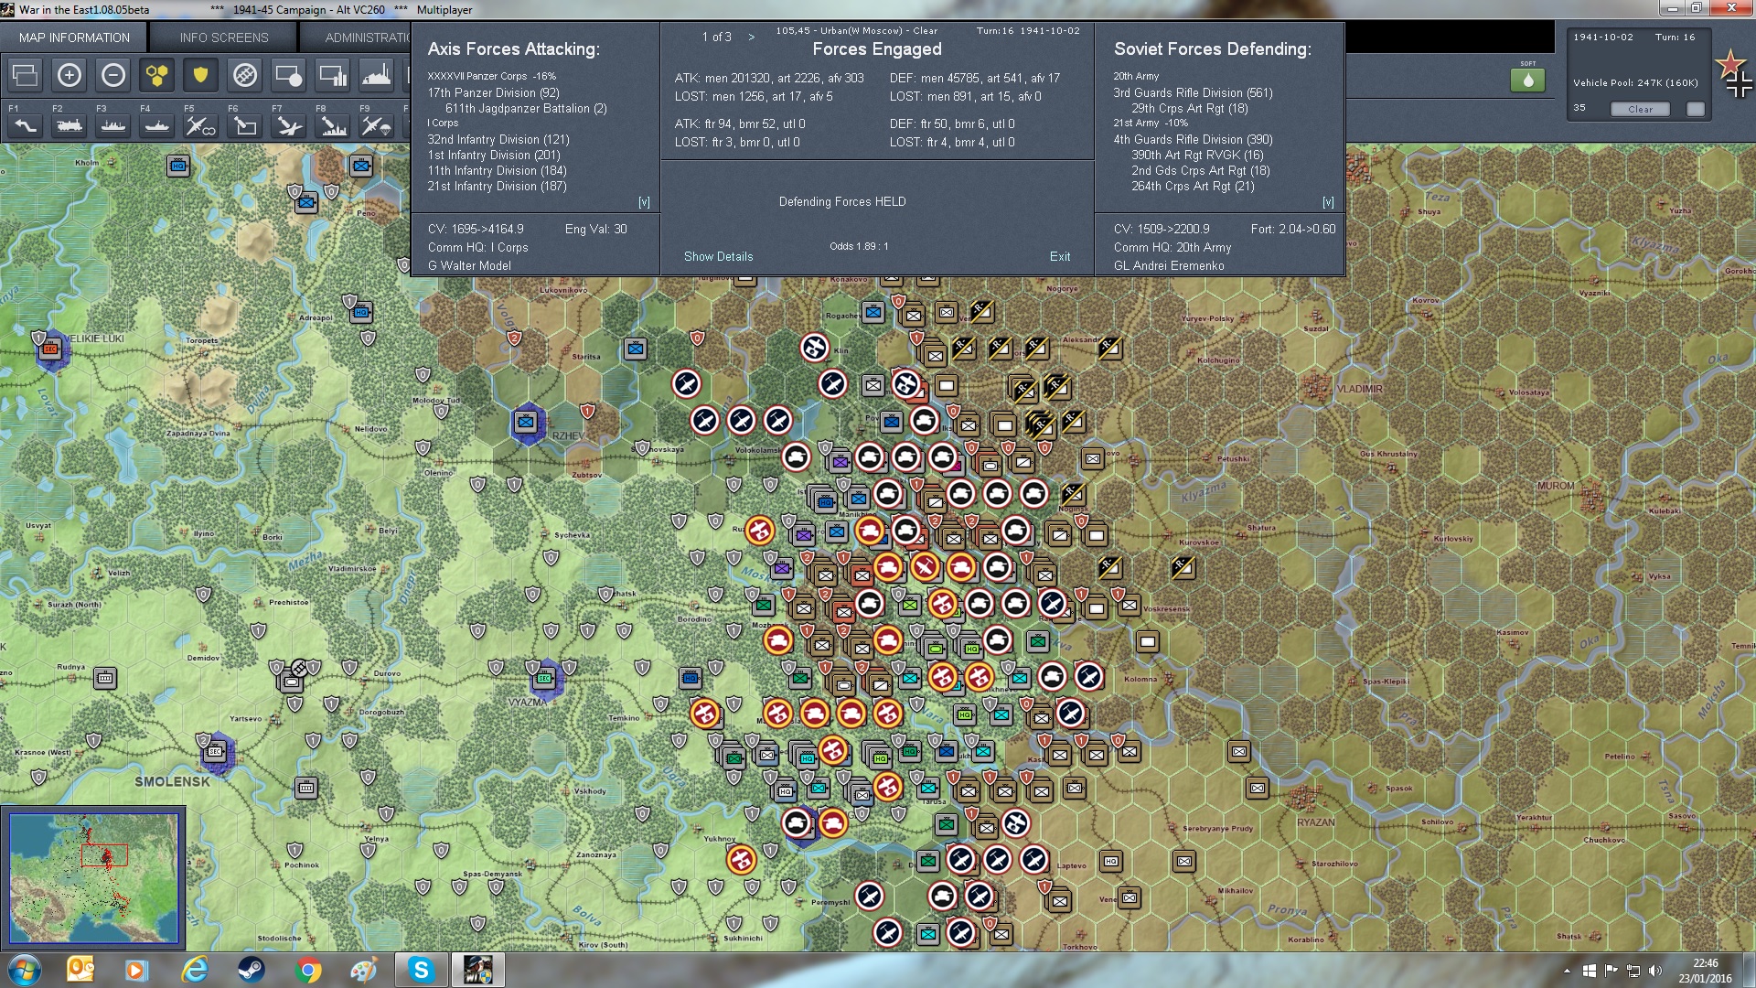Image resolution: width=1756 pixels, height=988 pixels.
Task: Click the minimap thumbnail overview
Action: coord(94,877)
